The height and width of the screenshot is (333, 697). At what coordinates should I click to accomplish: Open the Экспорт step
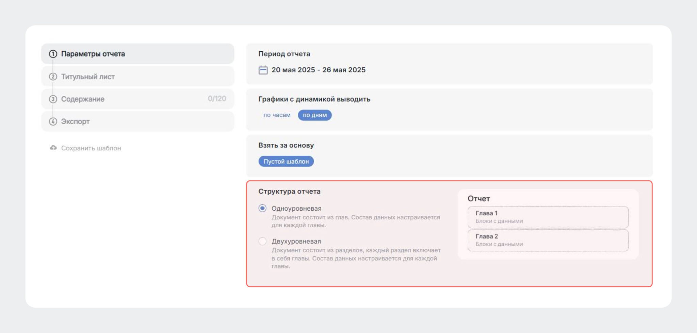point(138,121)
